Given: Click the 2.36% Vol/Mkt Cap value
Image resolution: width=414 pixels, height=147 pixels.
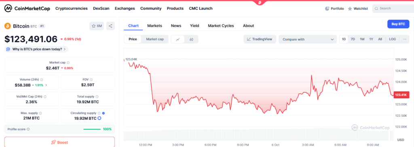Looking at the screenshot, I should 32,102.
